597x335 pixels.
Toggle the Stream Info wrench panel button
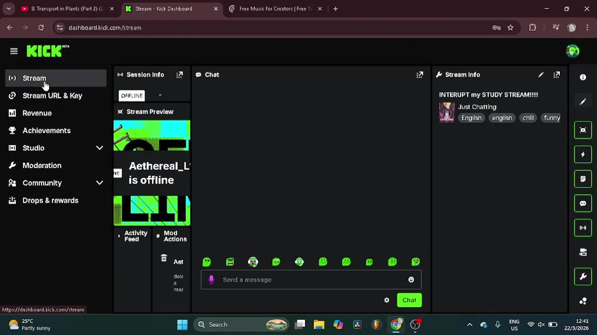tap(583, 276)
